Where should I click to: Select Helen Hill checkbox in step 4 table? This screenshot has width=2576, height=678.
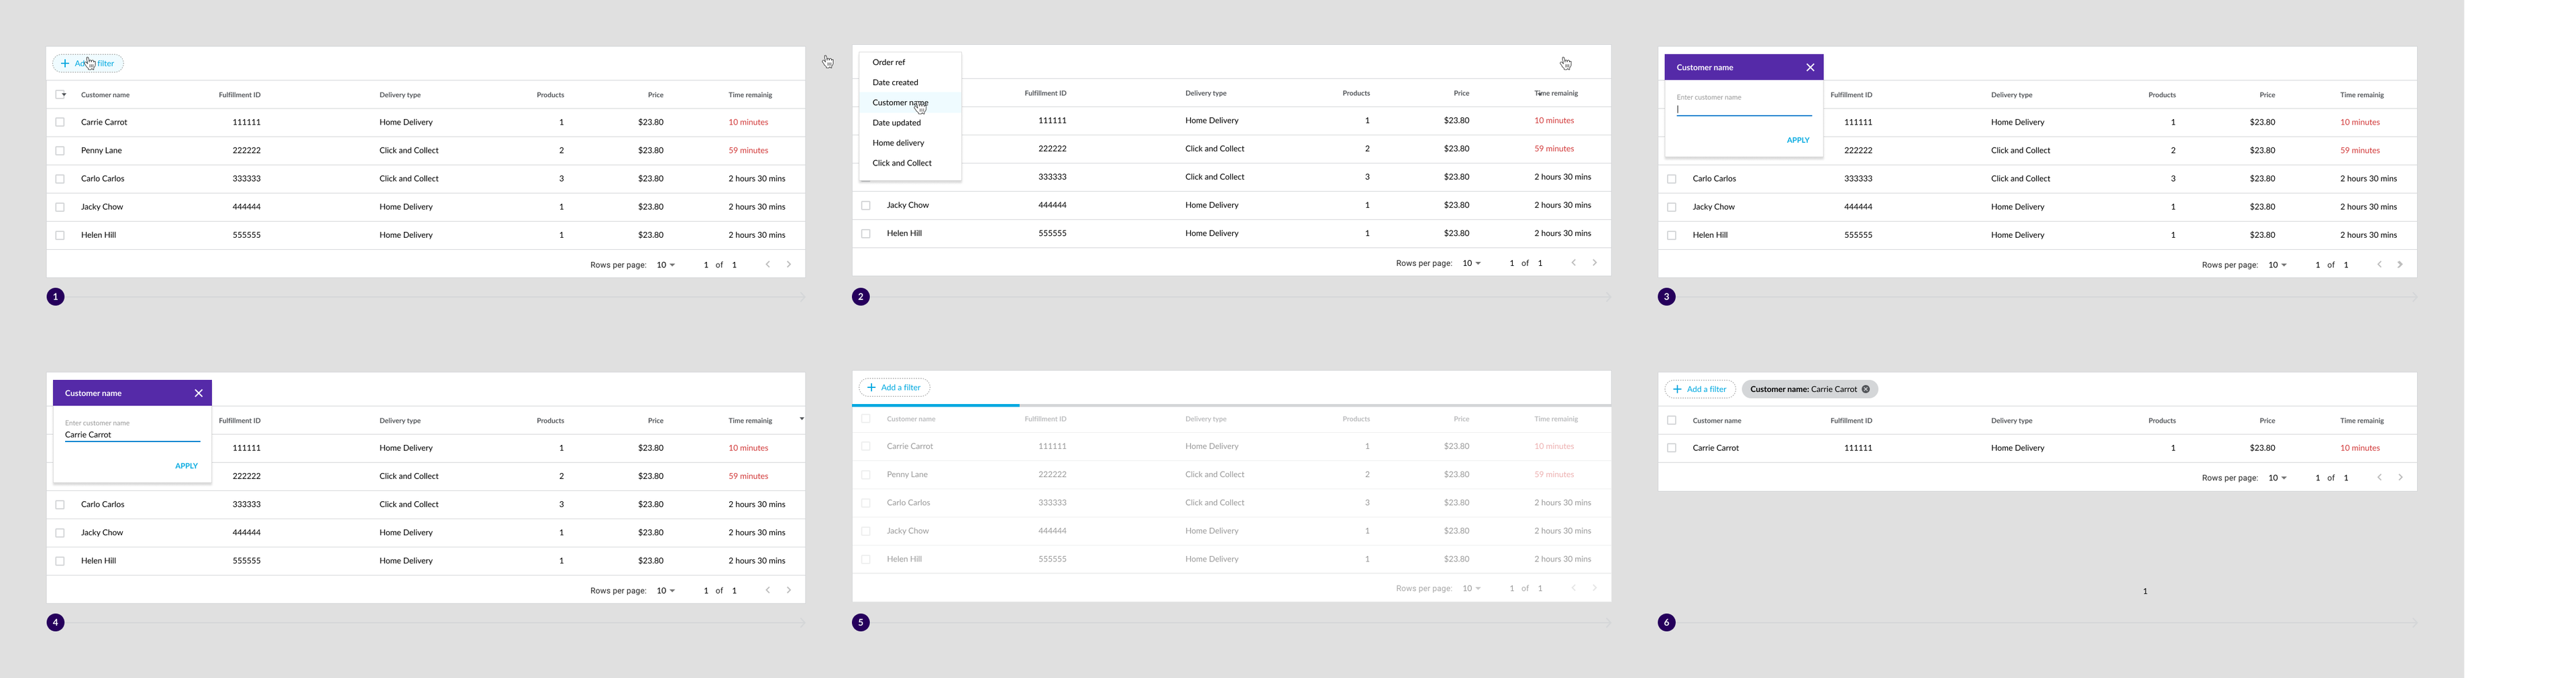pos(60,561)
